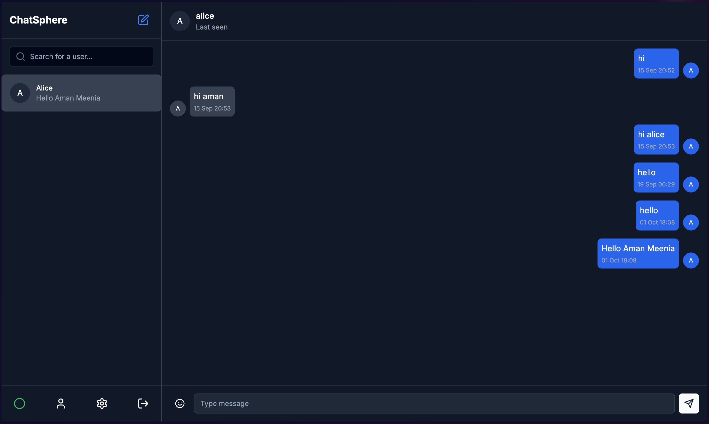Click the alice name in header

pyautogui.click(x=205, y=16)
